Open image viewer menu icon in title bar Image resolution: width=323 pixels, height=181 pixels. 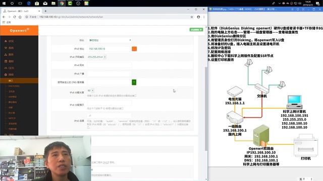[292, 10]
